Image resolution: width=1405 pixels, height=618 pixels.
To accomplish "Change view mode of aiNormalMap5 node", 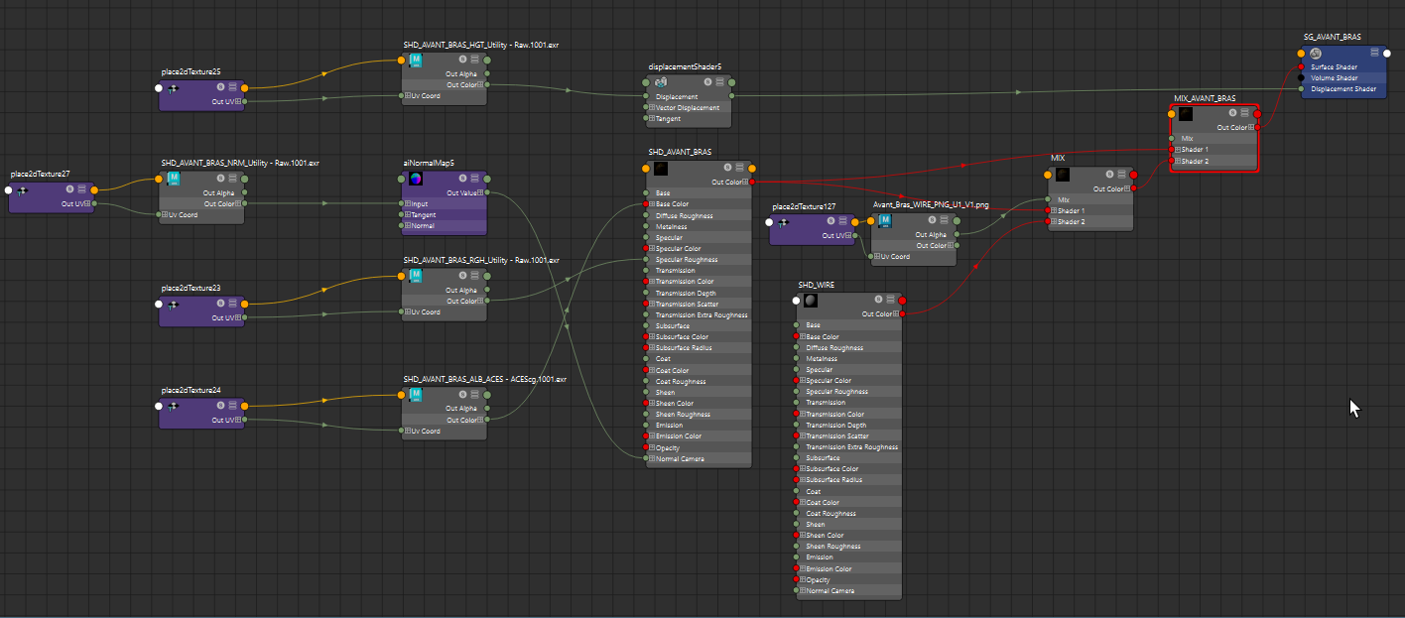I will tap(475, 179).
